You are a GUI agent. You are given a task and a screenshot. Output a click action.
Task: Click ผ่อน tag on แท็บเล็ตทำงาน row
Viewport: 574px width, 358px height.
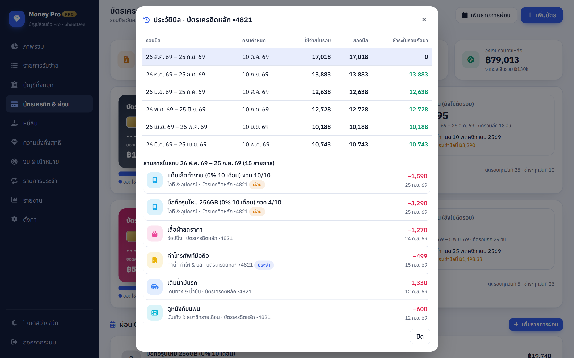tap(257, 185)
